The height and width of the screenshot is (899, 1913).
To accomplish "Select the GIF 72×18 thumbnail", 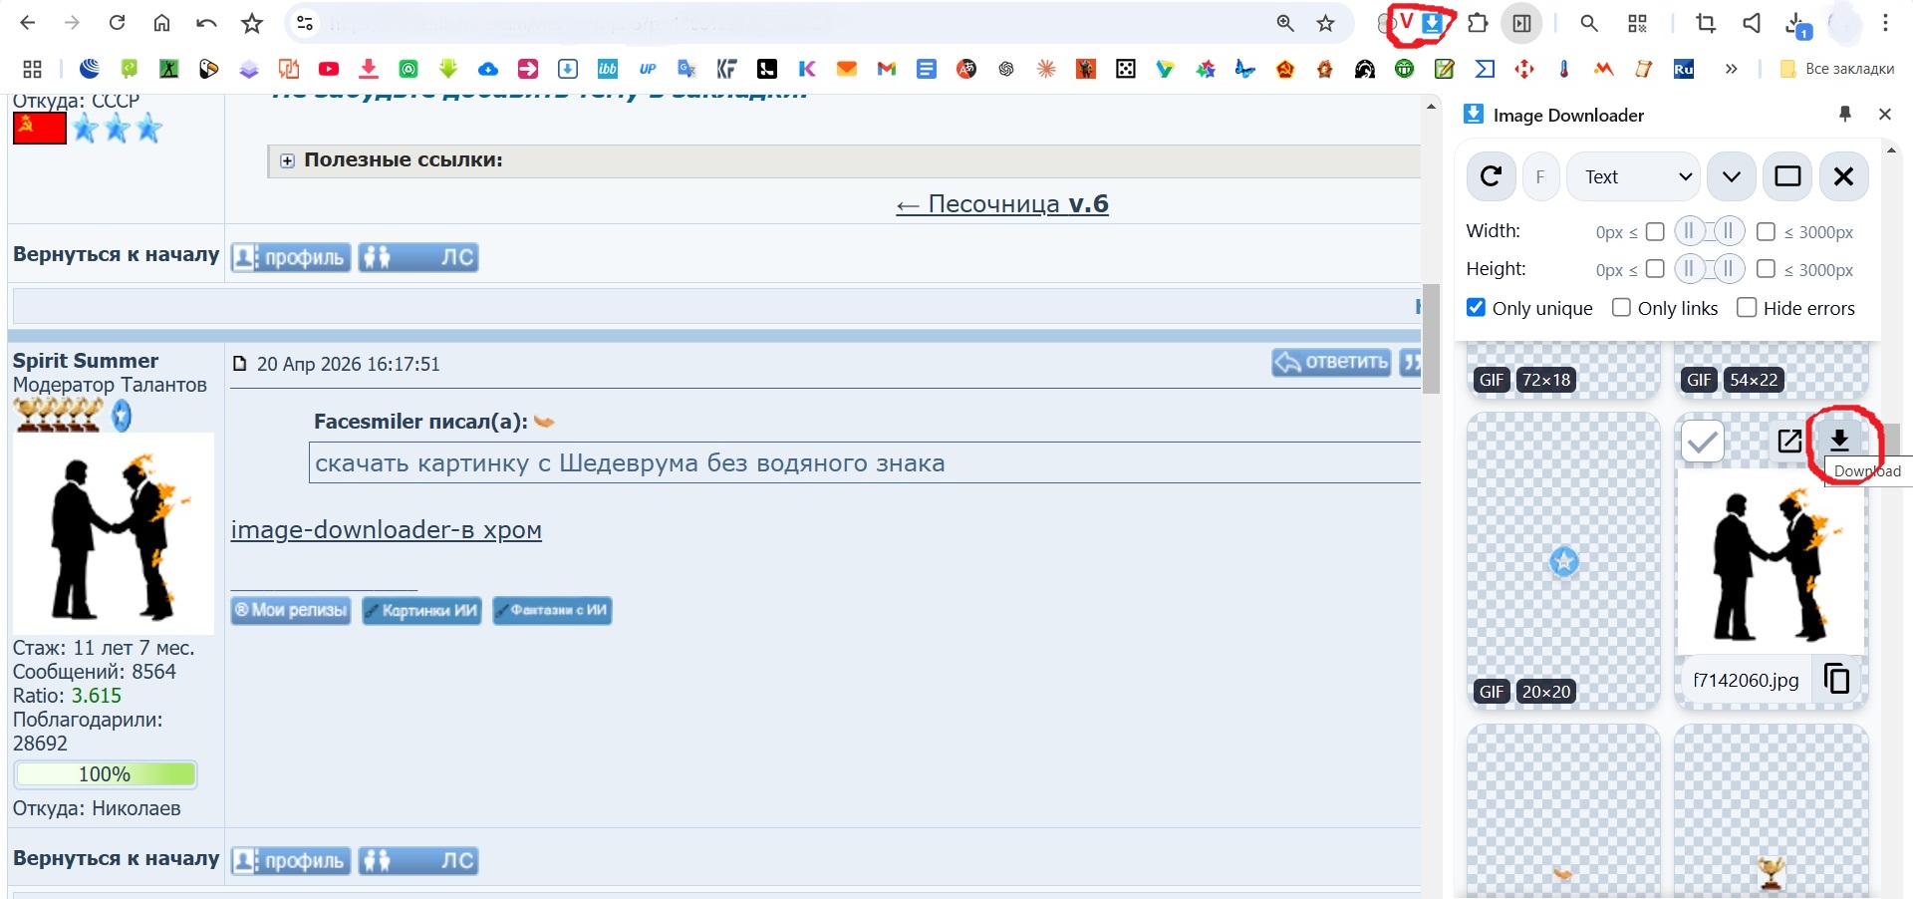I will point(1563,369).
